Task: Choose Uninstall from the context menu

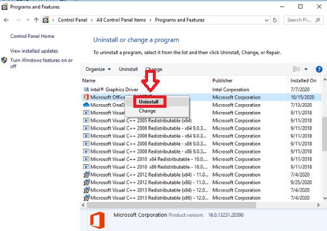Action: 149,102
